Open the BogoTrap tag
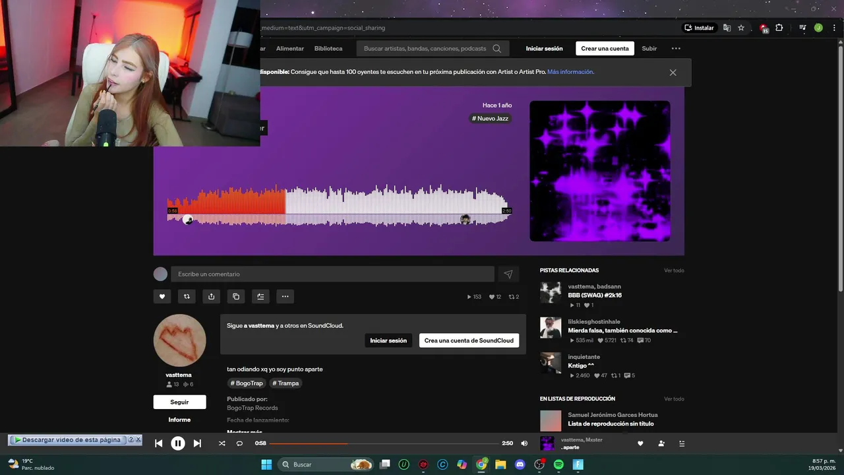 click(x=247, y=383)
